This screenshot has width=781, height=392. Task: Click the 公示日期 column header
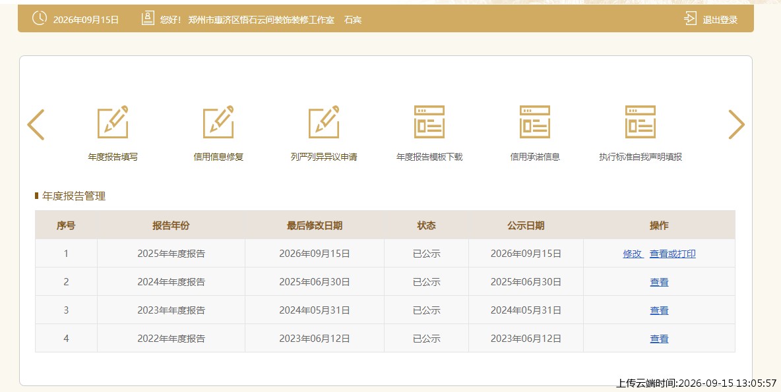click(526, 225)
